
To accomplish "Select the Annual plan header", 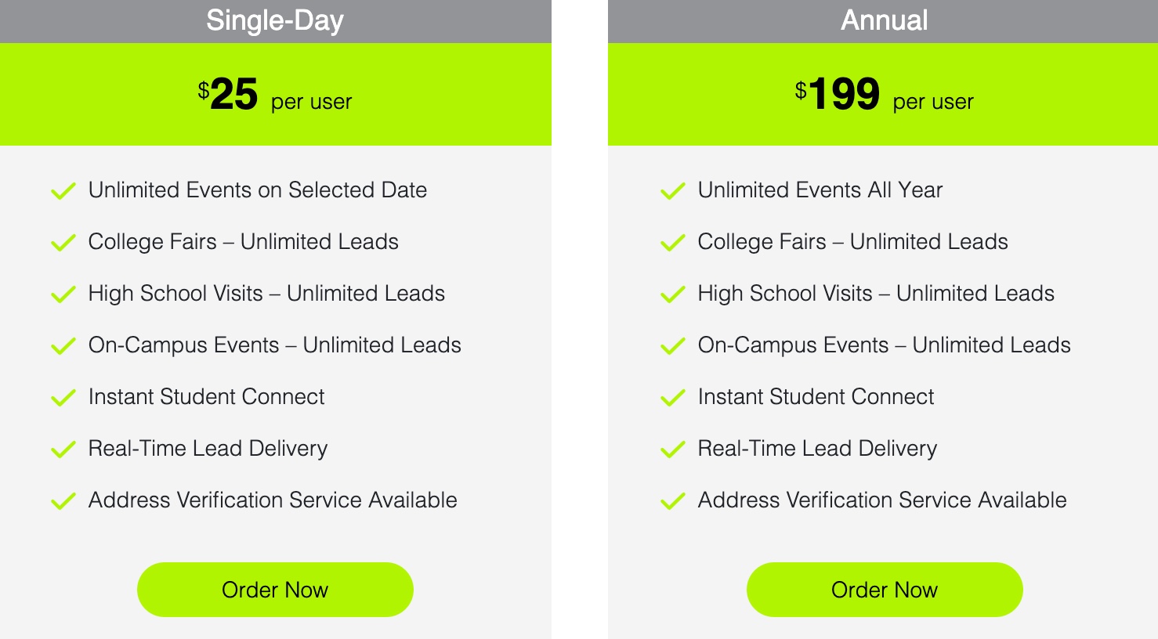I will pos(883,21).
